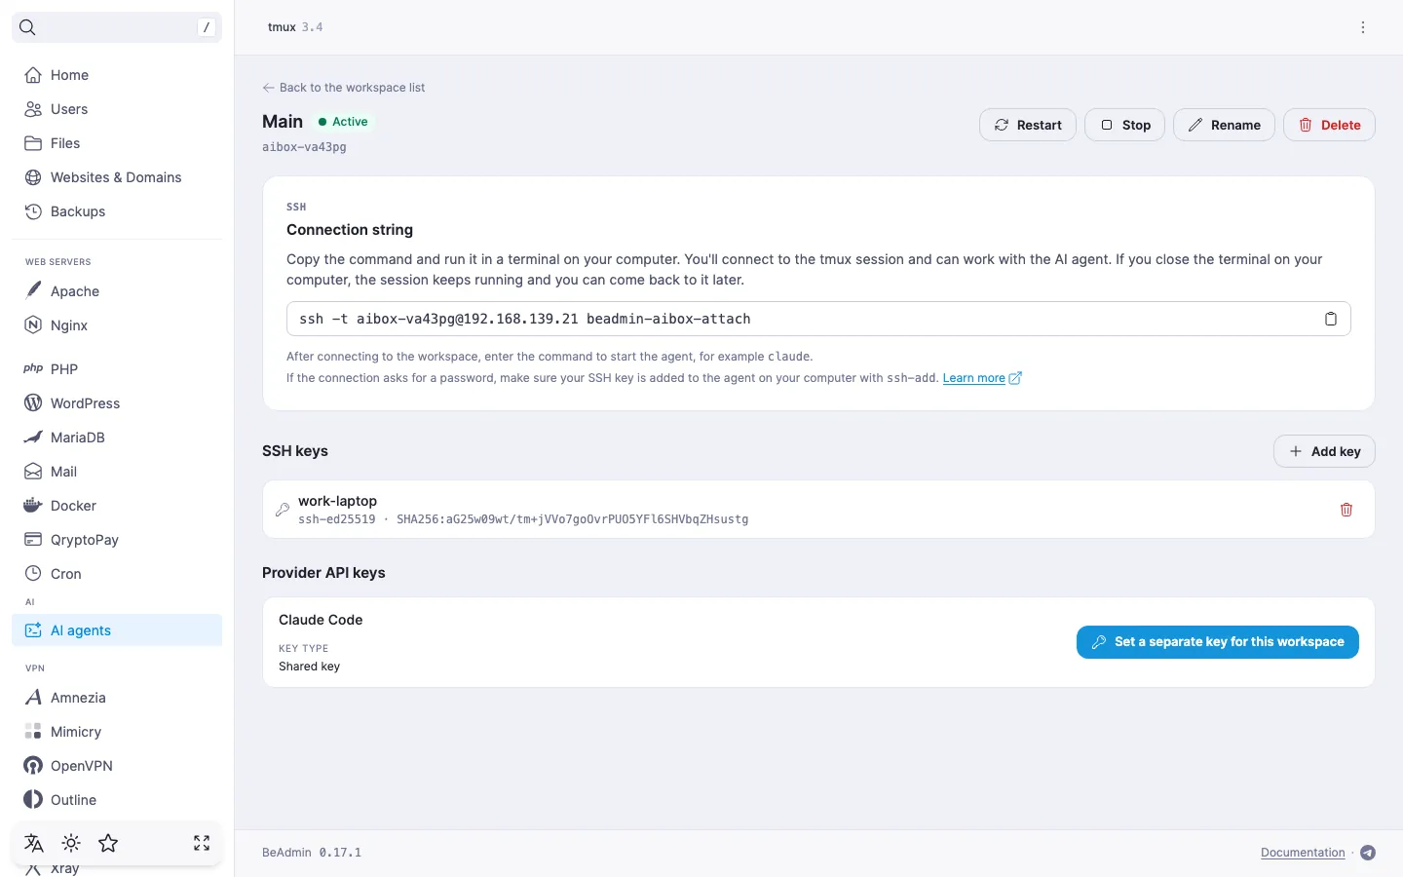Select the work-laptop key name
The width and height of the screenshot is (1403, 877).
[x=337, y=501]
